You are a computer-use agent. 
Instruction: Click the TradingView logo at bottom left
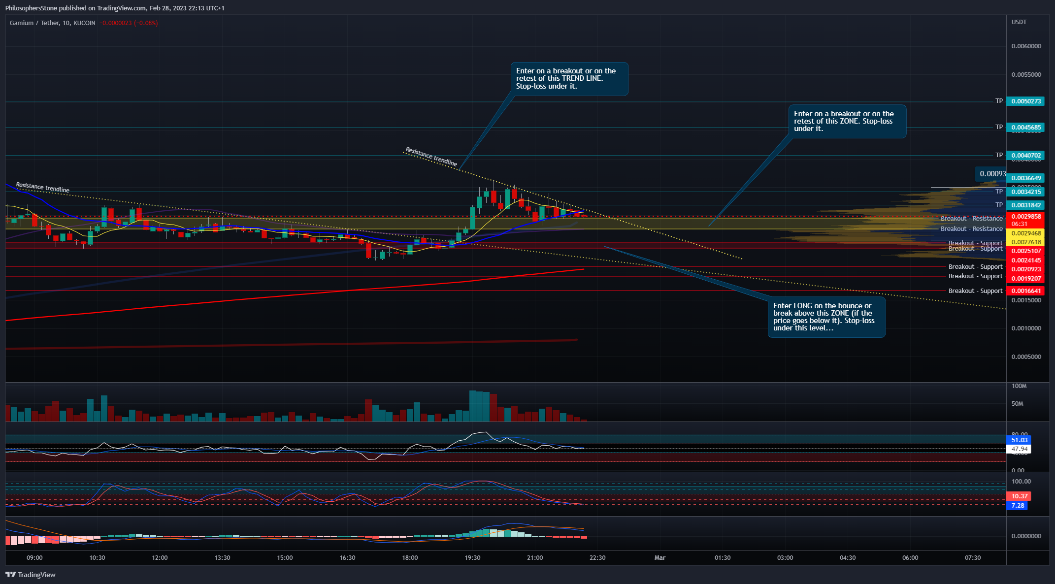click(x=30, y=575)
